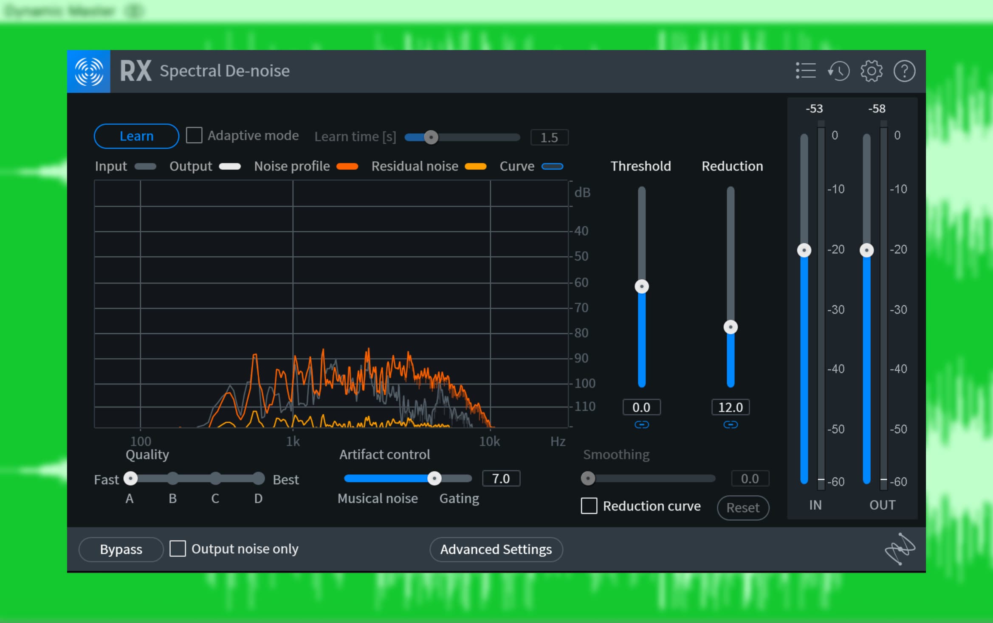The image size is (993, 623).
Task: Select Quality option D (Best)
Action: click(x=258, y=479)
